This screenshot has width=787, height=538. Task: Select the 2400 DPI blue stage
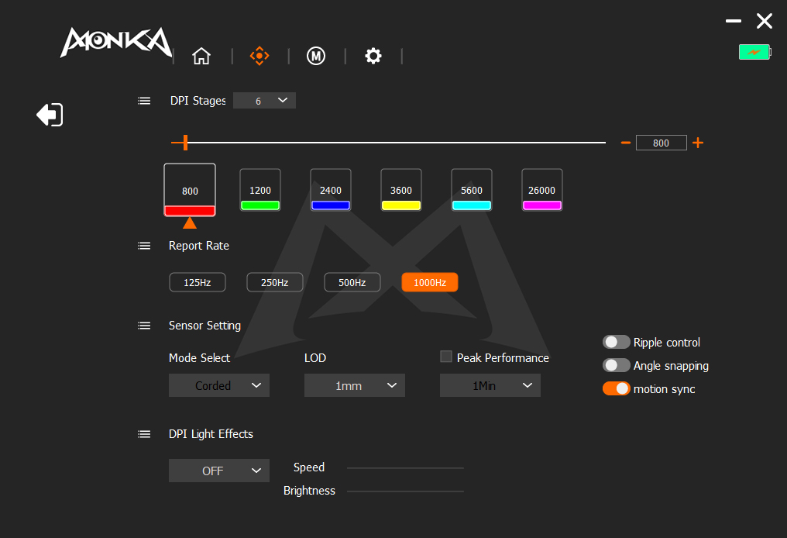(331, 190)
